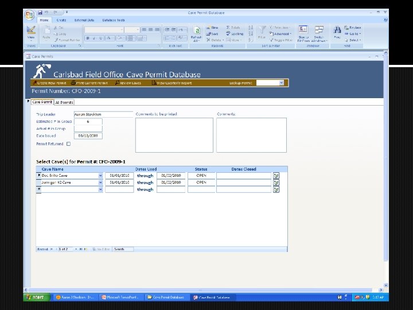The width and height of the screenshot is (413, 310).
Task: Click the Find binoculars icon
Action: 337,30
